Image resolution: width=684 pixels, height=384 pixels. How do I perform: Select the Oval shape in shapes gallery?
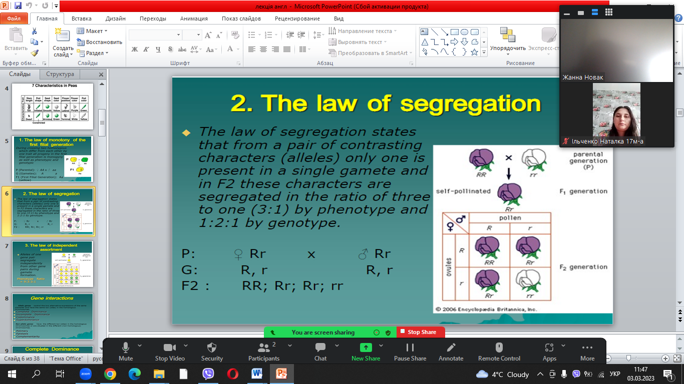click(464, 32)
